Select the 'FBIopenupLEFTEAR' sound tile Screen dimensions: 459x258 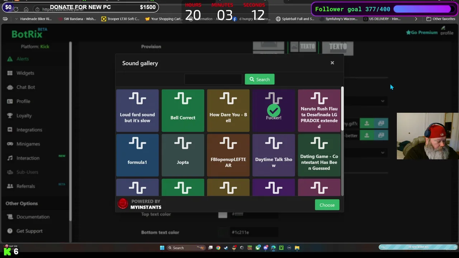tap(228, 155)
